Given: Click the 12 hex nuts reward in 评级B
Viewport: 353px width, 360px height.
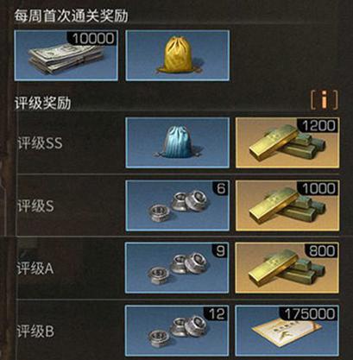Looking at the screenshot, I should [x=178, y=331].
